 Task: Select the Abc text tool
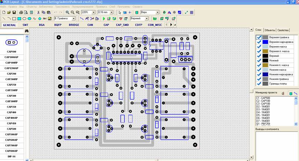pyautogui.click(x=45, y=19)
